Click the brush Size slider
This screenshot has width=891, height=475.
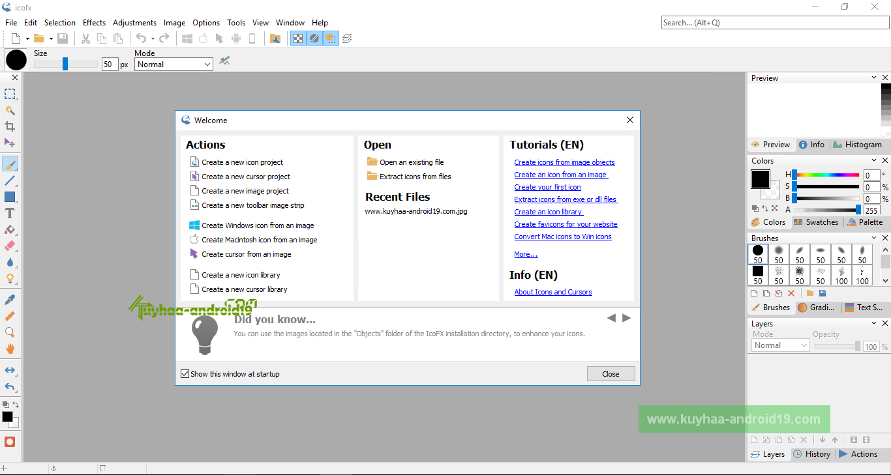coord(65,65)
